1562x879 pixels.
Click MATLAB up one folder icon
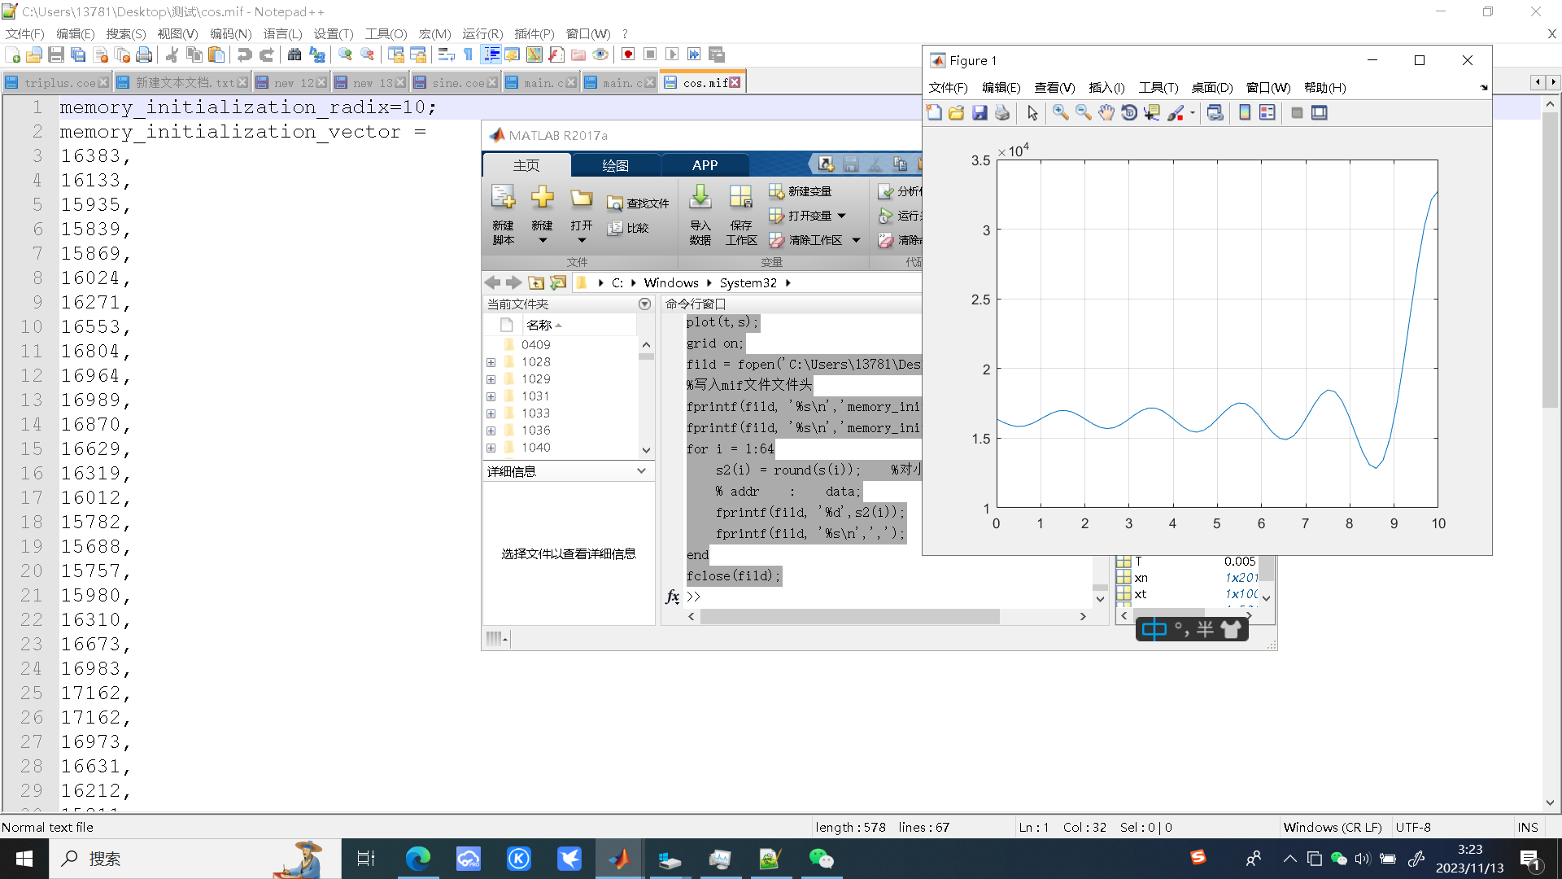(x=536, y=282)
